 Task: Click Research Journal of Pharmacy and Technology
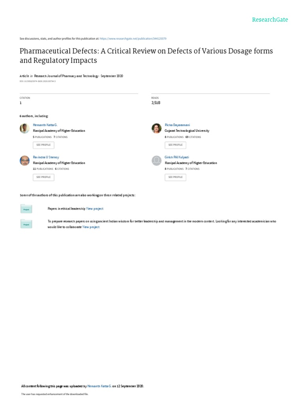tap(66, 76)
